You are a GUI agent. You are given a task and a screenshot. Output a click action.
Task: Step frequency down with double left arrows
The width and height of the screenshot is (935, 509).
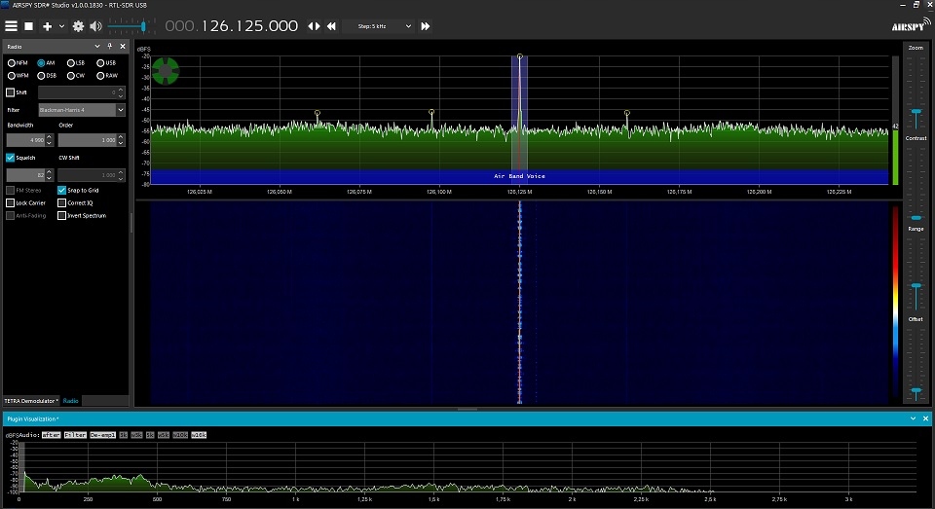pos(331,26)
